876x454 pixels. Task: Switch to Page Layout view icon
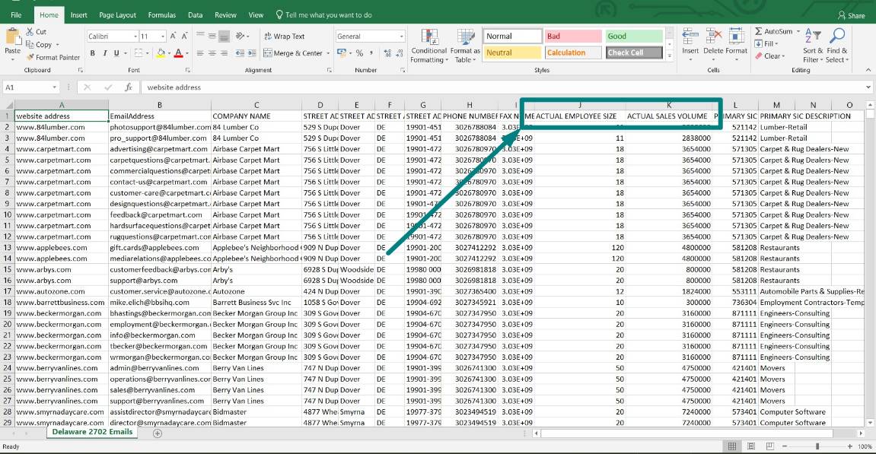click(751, 446)
